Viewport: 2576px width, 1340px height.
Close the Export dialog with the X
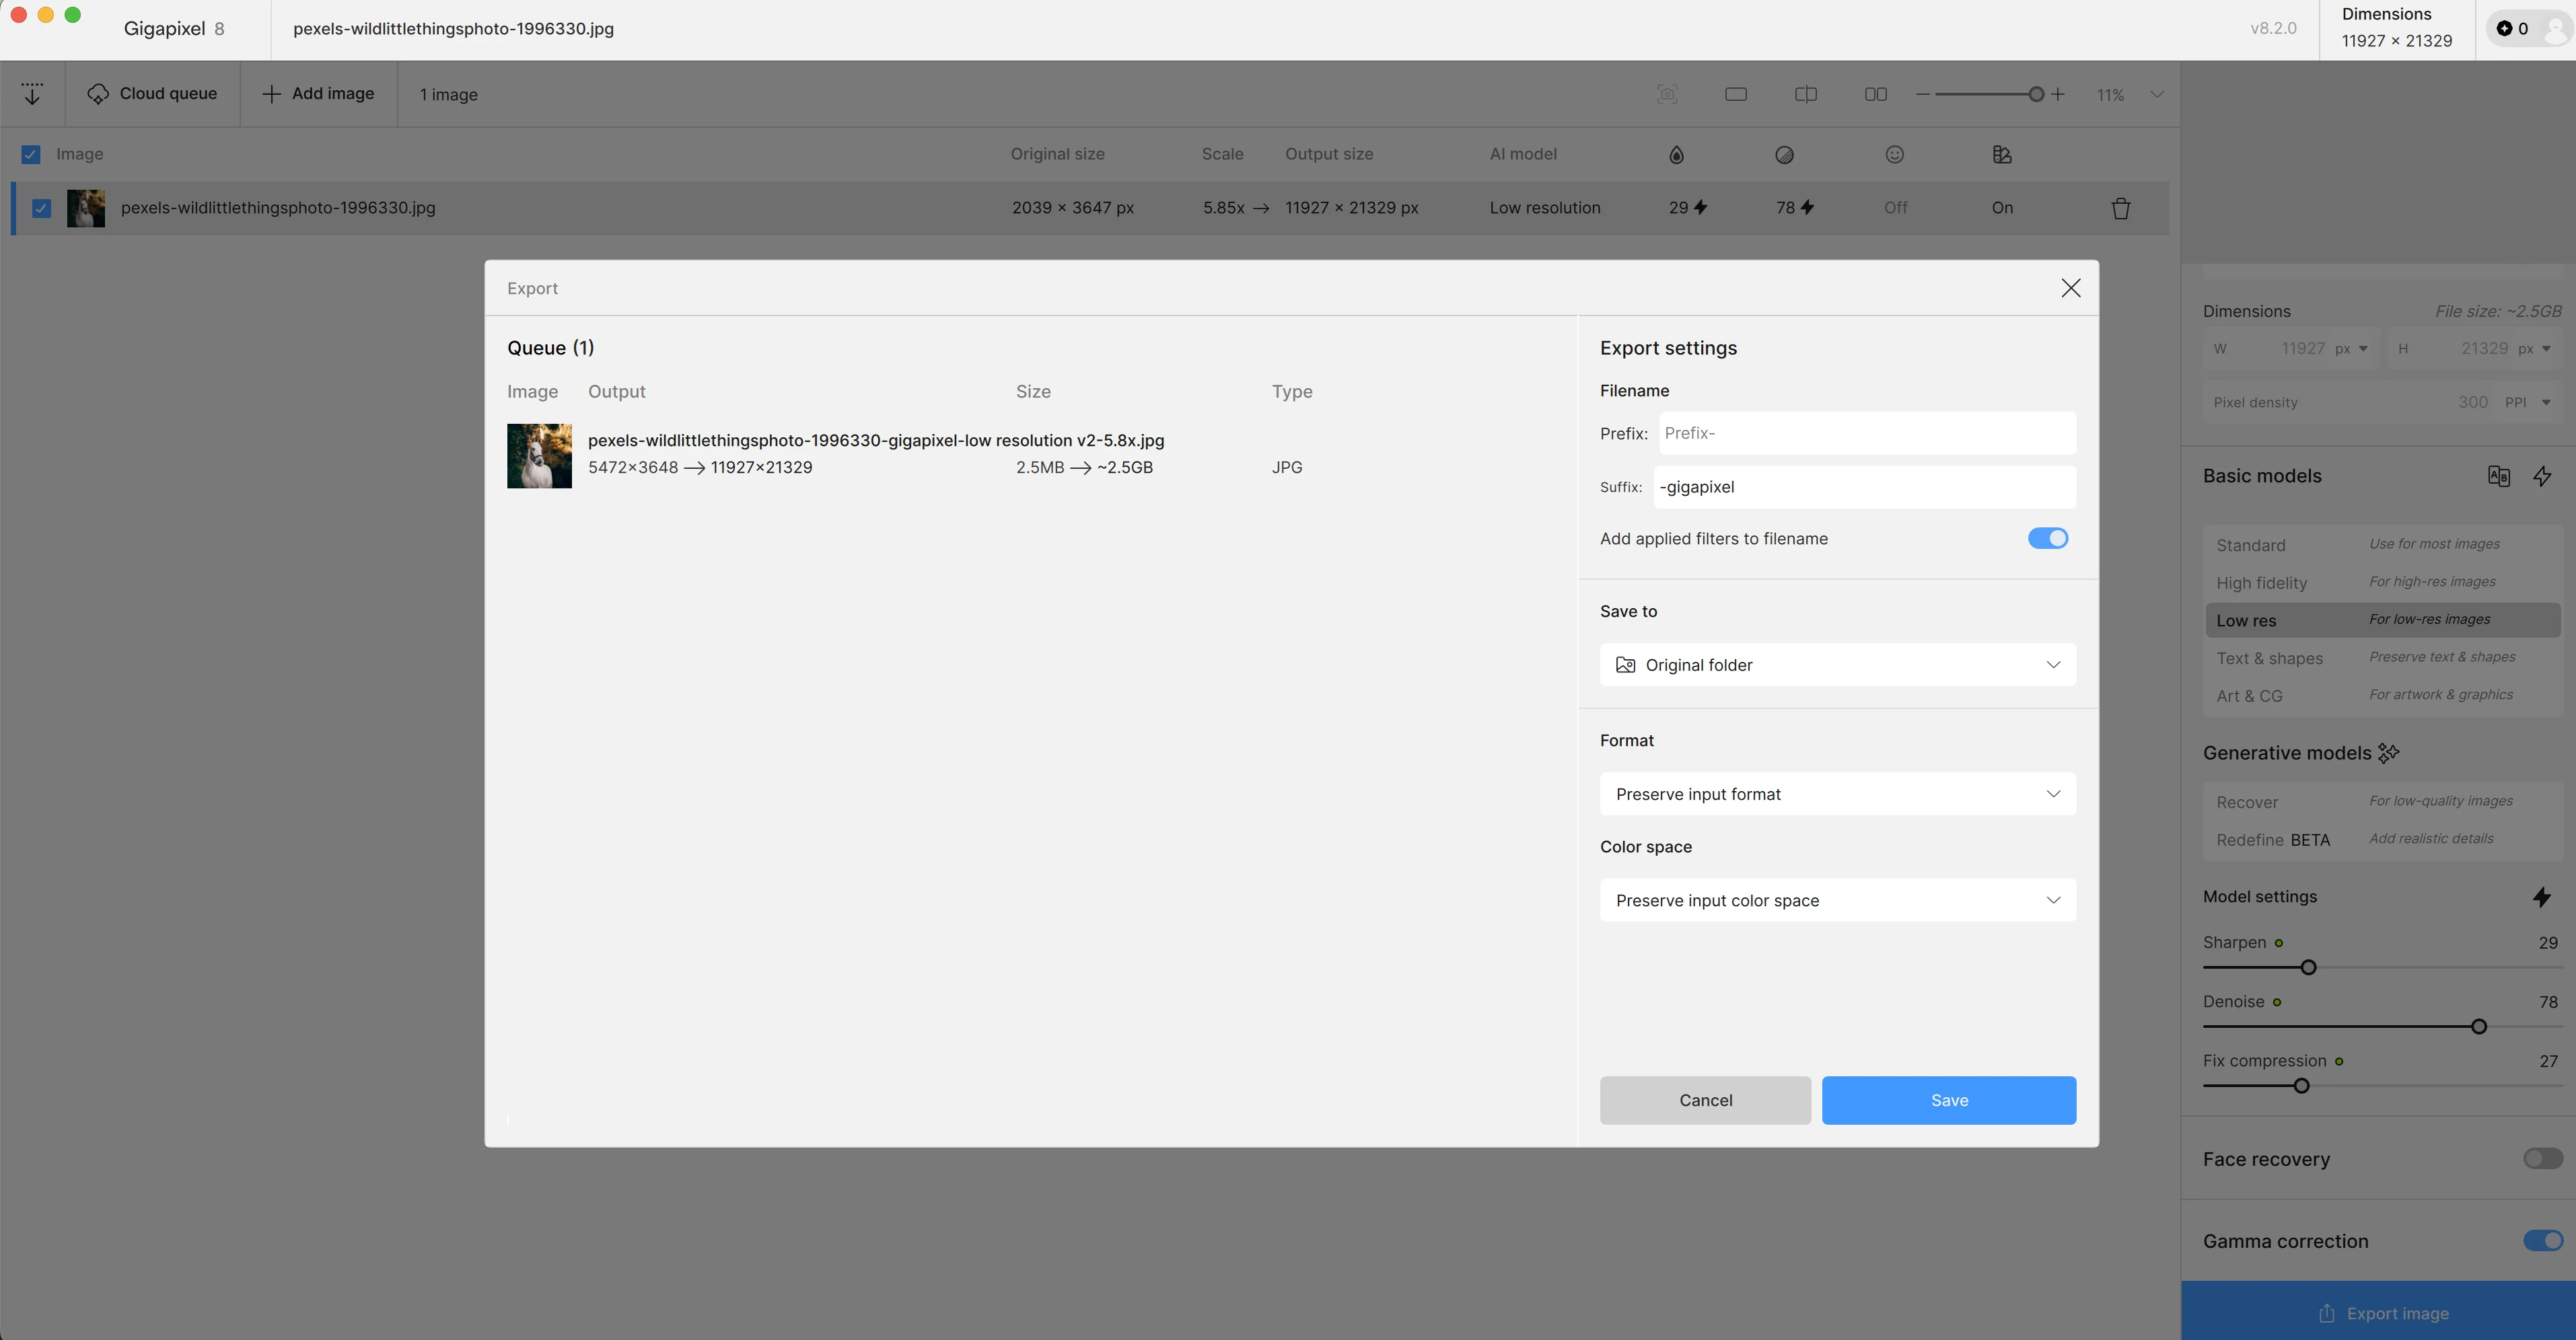2070,288
